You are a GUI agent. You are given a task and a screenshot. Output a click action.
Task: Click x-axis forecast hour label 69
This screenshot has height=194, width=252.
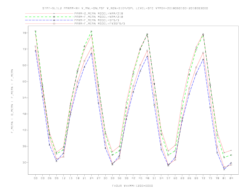tap(196, 178)
